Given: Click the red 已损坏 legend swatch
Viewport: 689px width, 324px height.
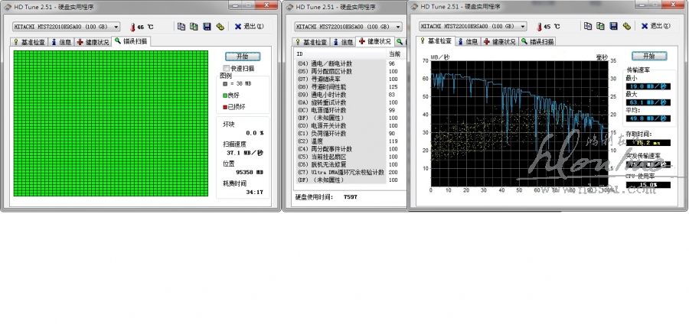Looking at the screenshot, I should click(x=225, y=106).
